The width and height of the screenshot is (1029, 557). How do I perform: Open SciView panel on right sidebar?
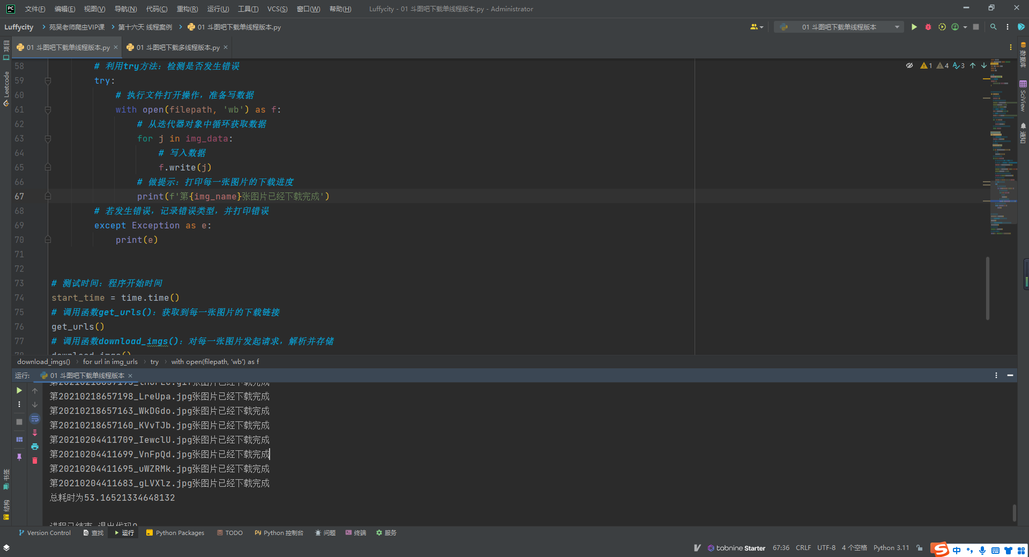pos(1023,96)
